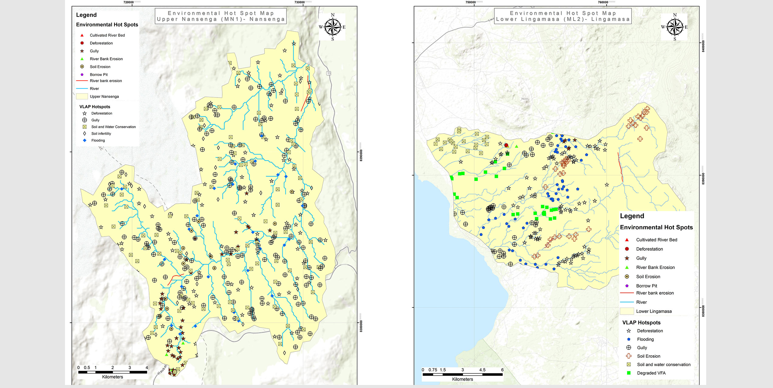Select the Soil Erosion circled-dot symbol

point(81,66)
